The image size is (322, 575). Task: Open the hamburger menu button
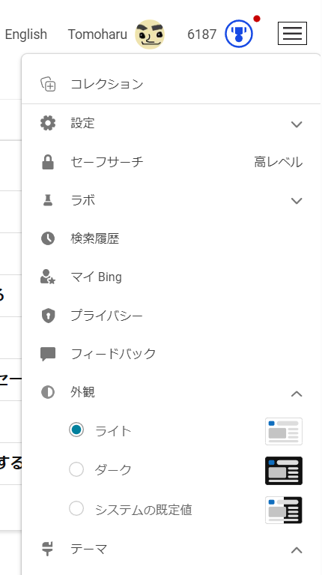click(x=292, y=34)
